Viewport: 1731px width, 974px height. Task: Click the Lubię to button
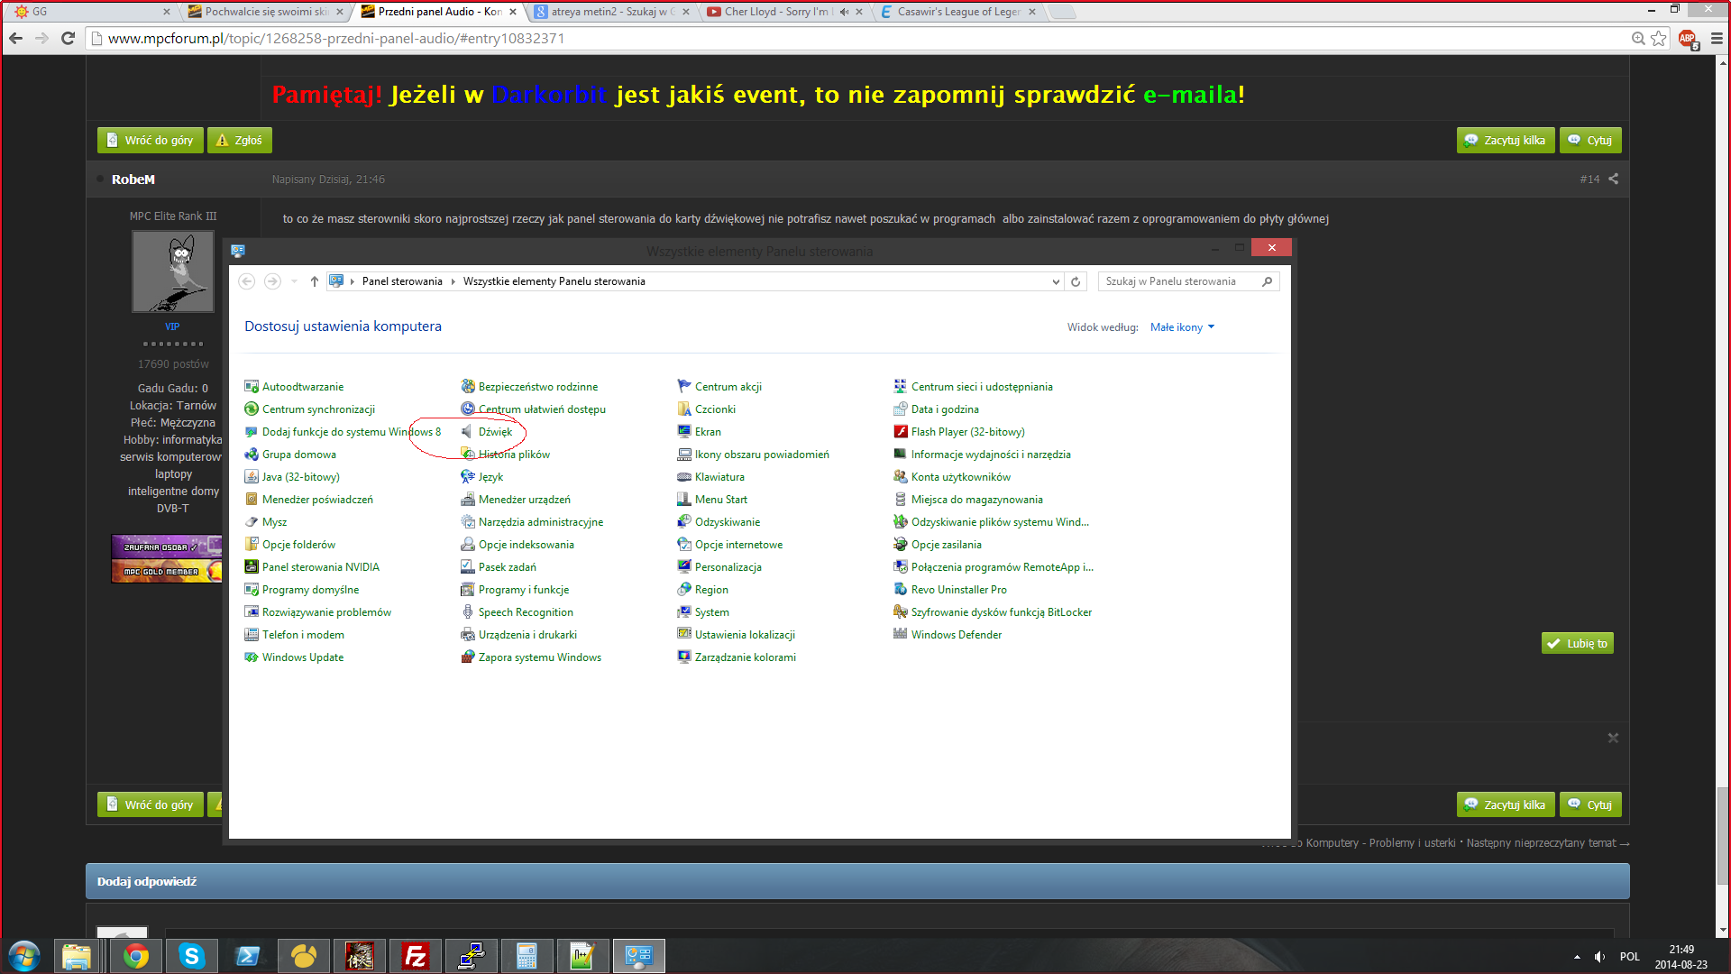[x=1577, y=643]
